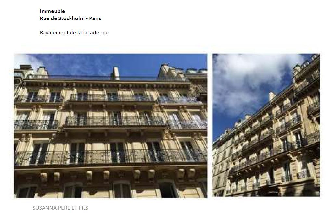Click the "SUSANNA PERE ET FILS" footer text

[60, 208]
